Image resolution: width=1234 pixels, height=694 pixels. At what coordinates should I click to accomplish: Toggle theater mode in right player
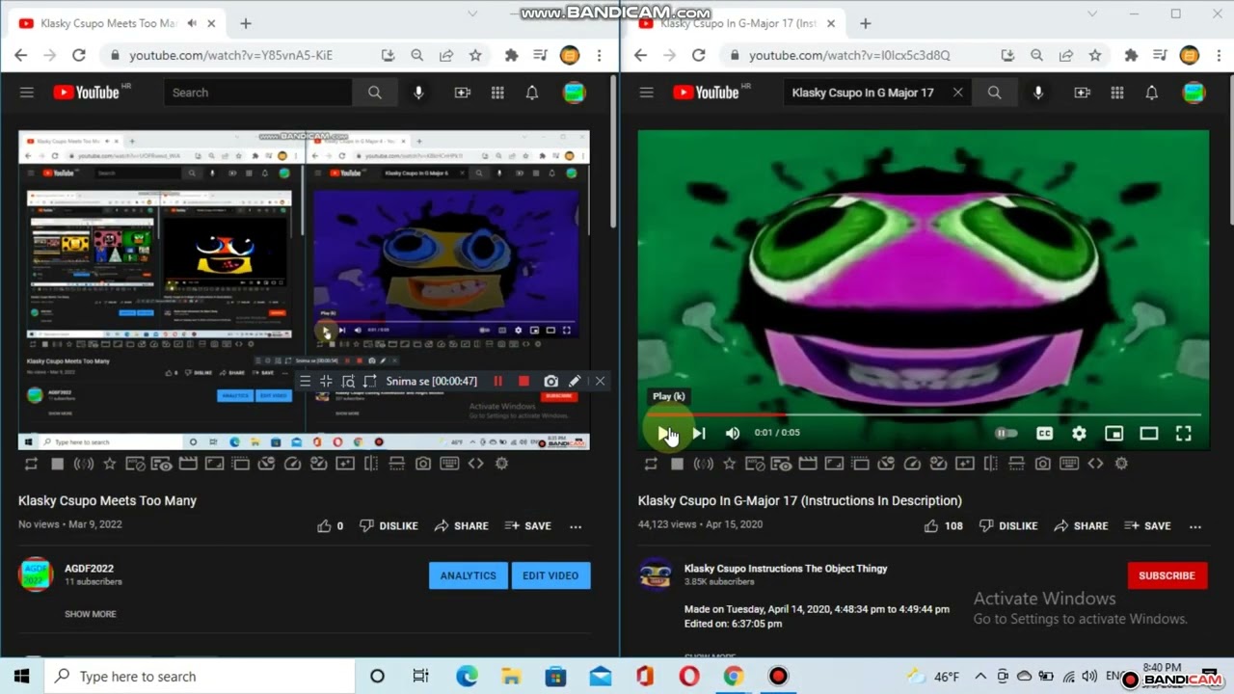coord(1148,434)
